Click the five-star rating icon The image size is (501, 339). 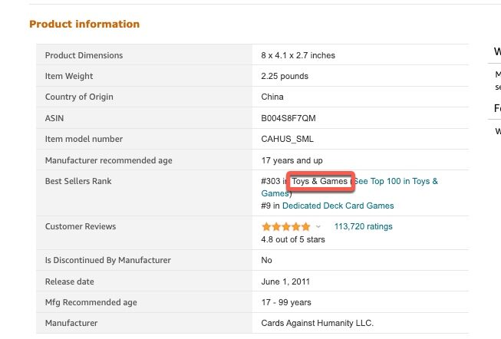[x=286, y=227]
